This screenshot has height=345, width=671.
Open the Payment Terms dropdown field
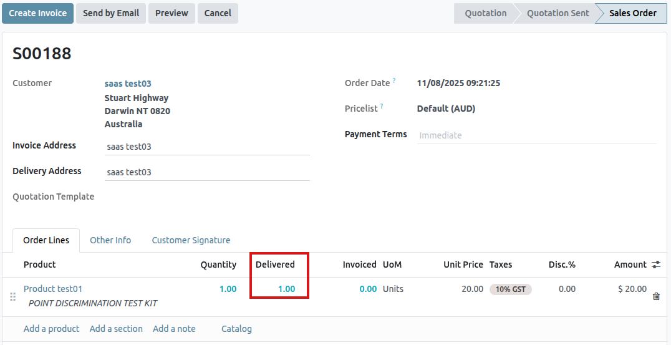[x=536, y=135]
